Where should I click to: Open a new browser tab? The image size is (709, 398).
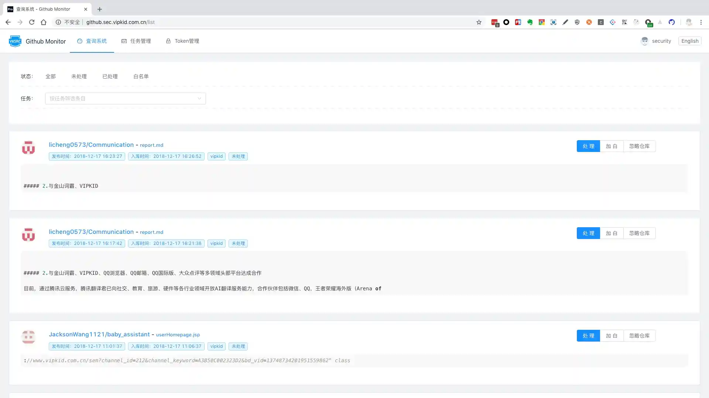99,9
